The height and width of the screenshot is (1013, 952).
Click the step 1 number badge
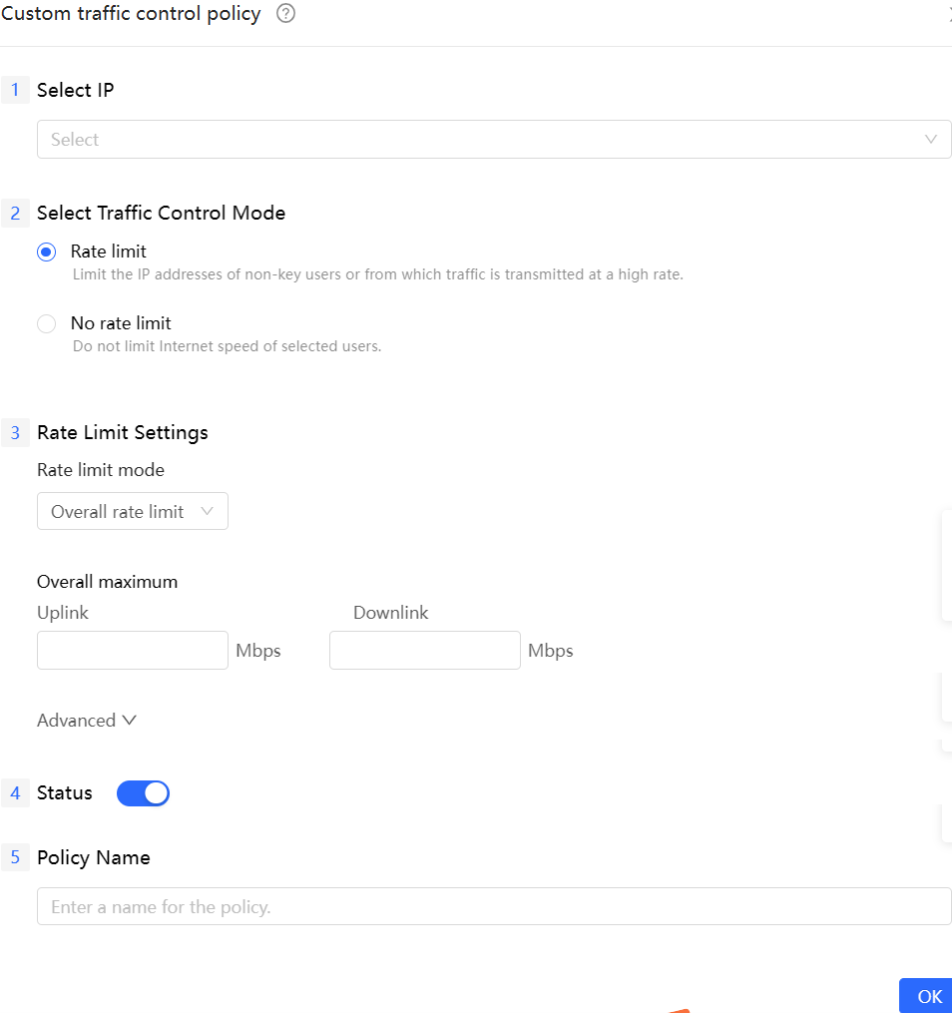pos(15,91)
